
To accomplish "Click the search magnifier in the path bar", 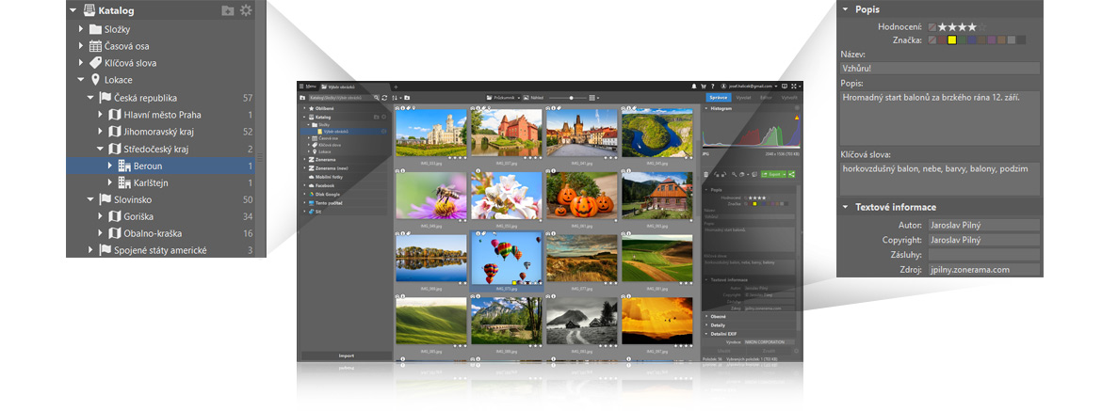I will (x=376, y=98).
